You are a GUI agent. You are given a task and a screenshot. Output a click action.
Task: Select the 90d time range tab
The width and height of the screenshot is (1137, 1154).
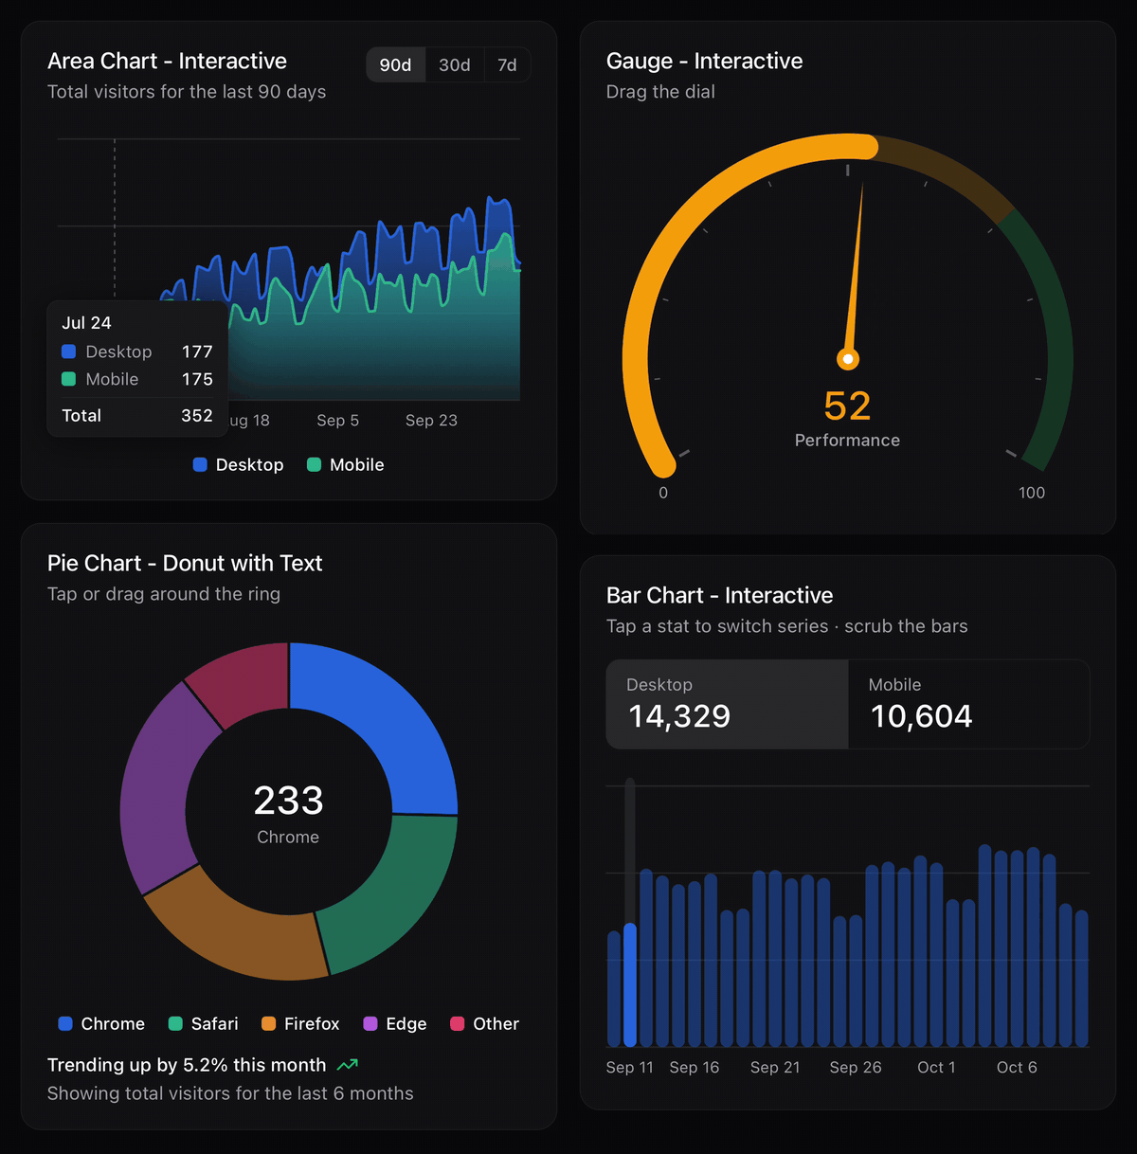coord(396,65)
